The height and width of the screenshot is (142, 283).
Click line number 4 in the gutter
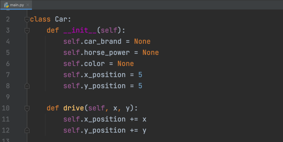click(x=7, y=41)
